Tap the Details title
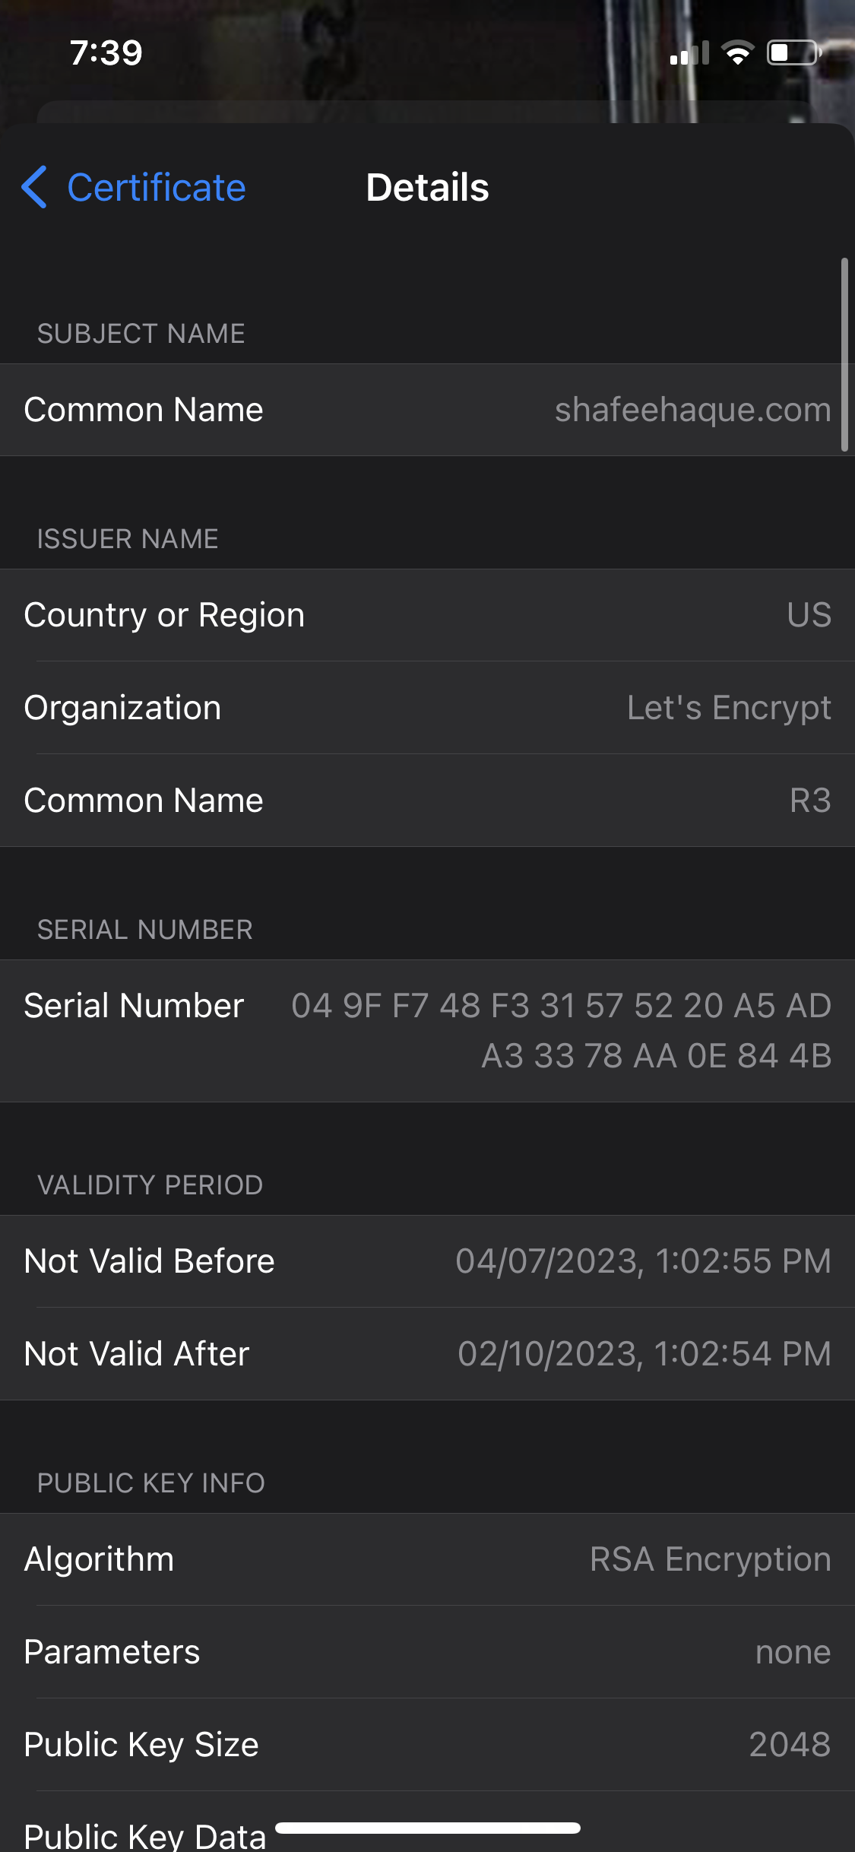855x1852 pixels. pos(427,187)
